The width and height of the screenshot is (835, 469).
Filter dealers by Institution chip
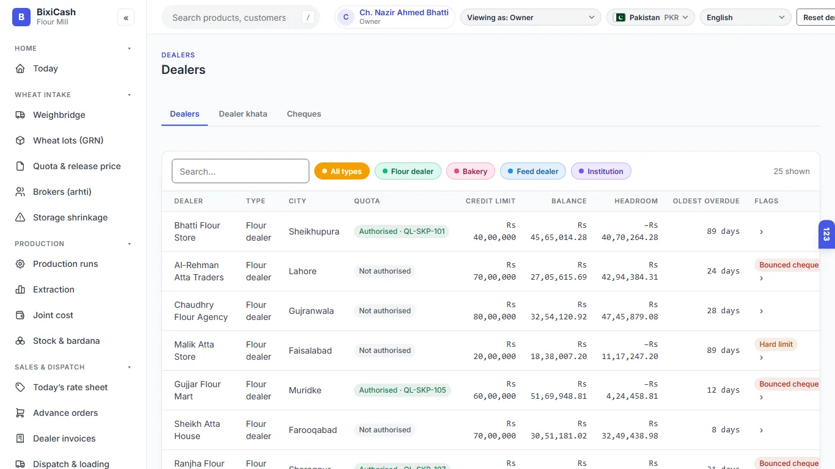tap(601, 172)
